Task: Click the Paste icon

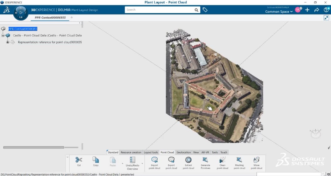Action: 113,160
